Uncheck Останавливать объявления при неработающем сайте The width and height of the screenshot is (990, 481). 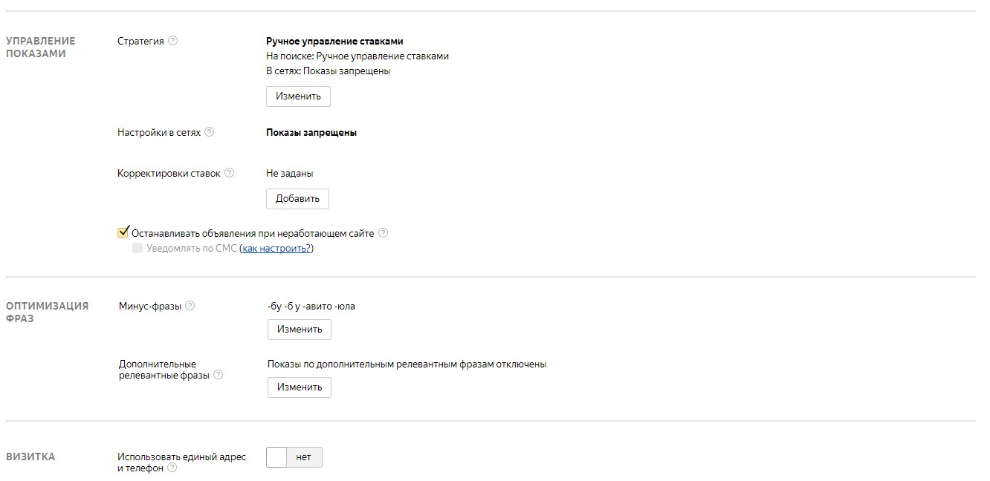tap(123, 232)
